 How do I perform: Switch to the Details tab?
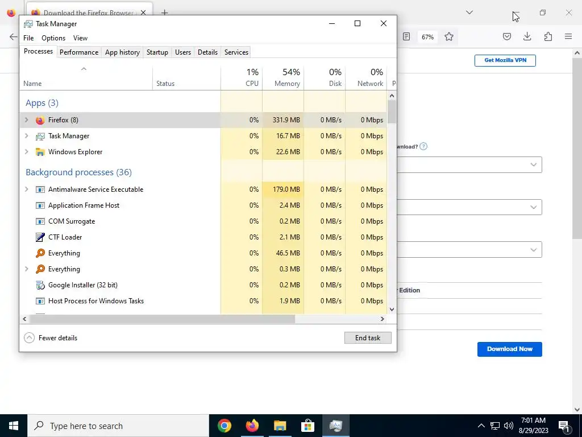tap(207, 52)
